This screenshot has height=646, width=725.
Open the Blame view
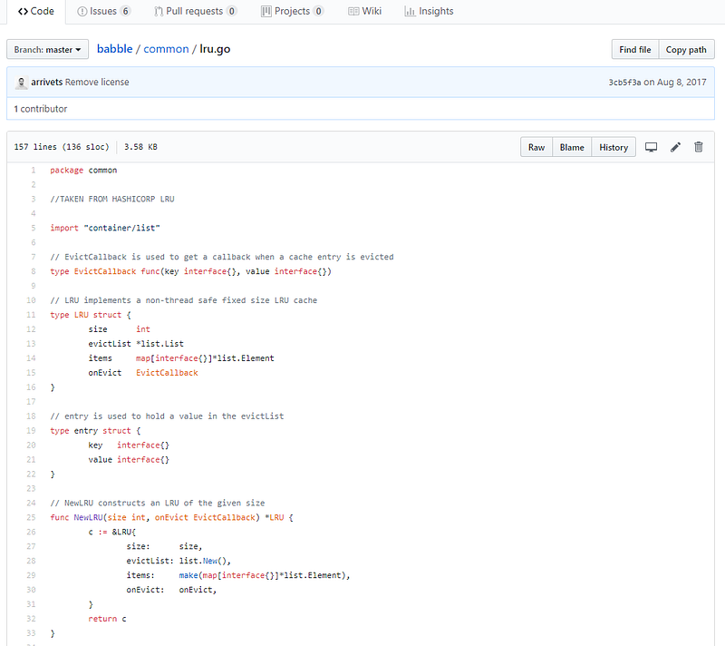pyautogui.click(x=572, y=147)
